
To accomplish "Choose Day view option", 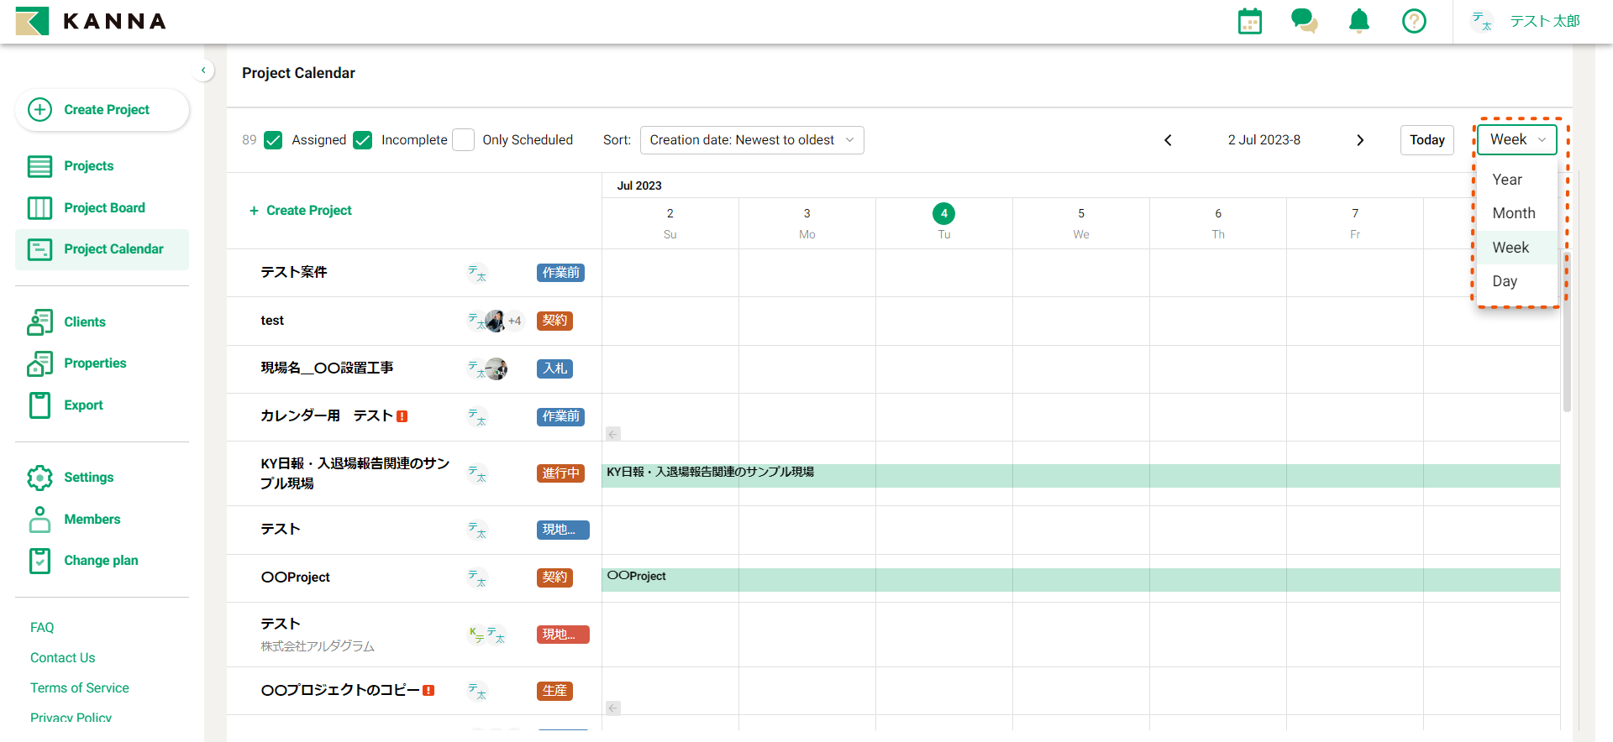I will [x=1505, y=281].
